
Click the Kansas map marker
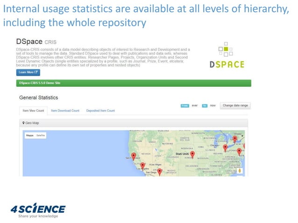(192, 155)
